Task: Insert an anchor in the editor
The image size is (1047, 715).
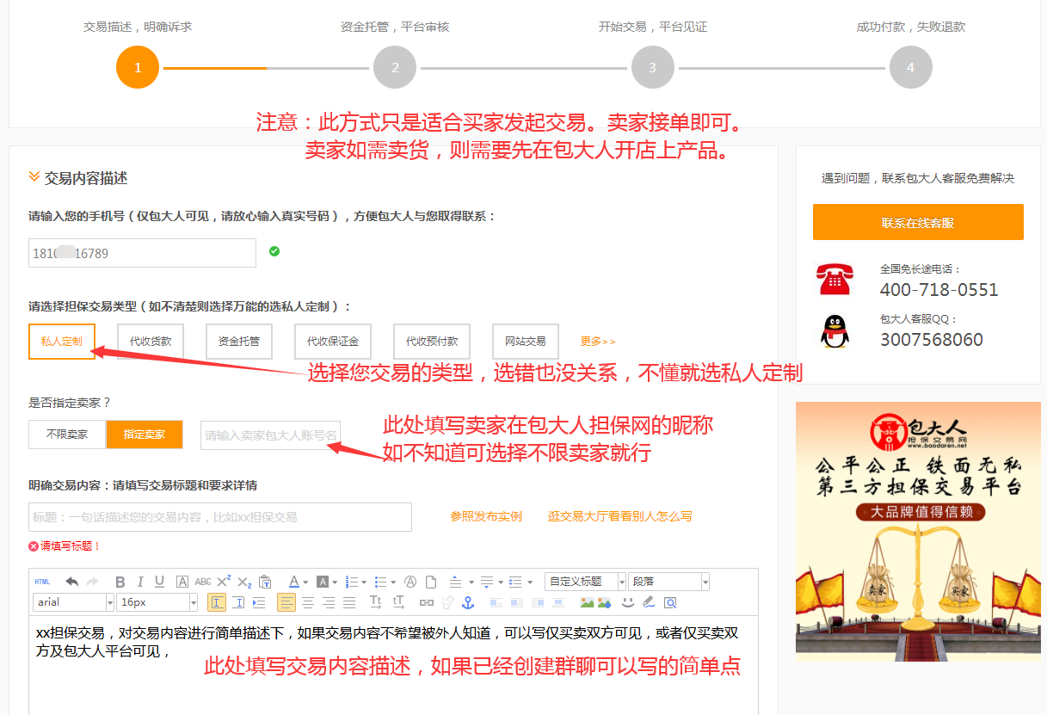Action: pyautogui.click(x=470, y=603)
